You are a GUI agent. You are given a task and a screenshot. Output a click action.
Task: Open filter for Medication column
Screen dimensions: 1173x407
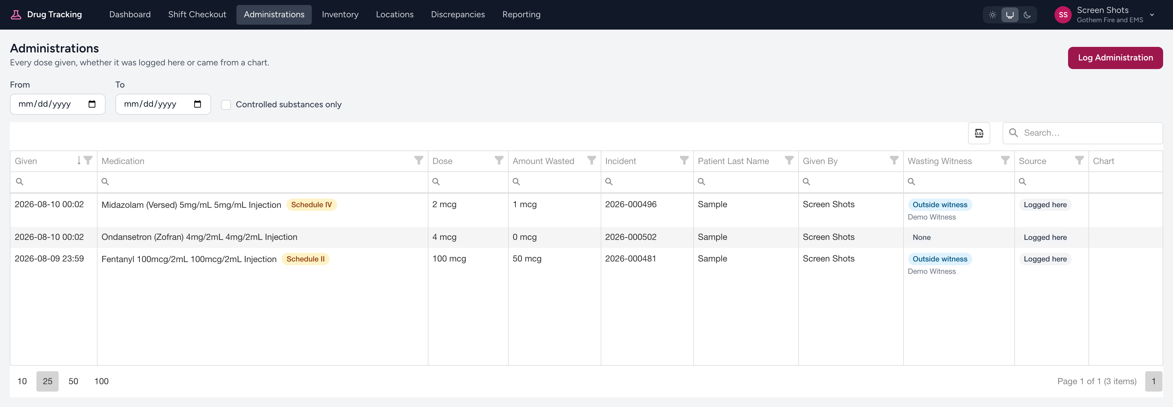(x=419, y=161)
